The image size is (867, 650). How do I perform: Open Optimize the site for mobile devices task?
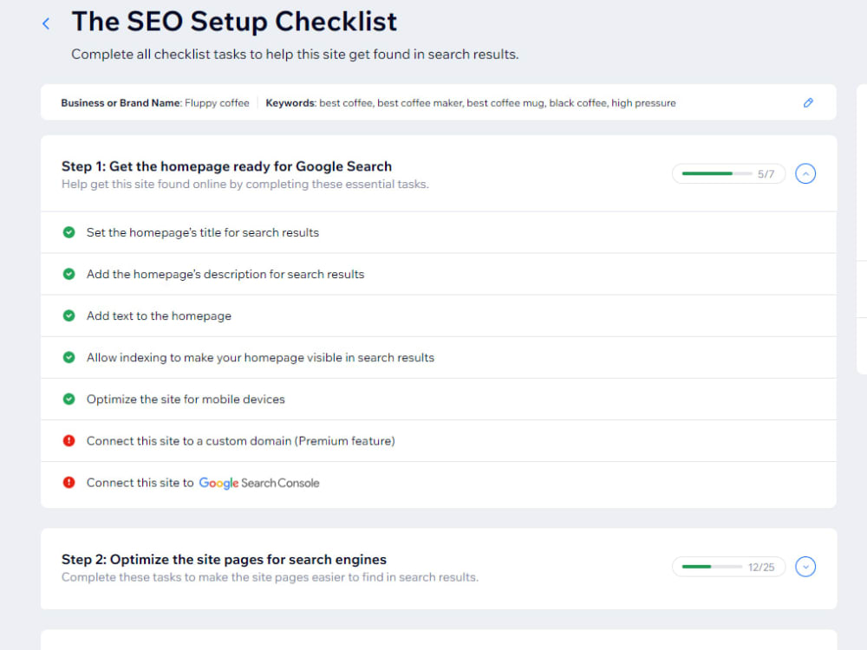(439, 399)
